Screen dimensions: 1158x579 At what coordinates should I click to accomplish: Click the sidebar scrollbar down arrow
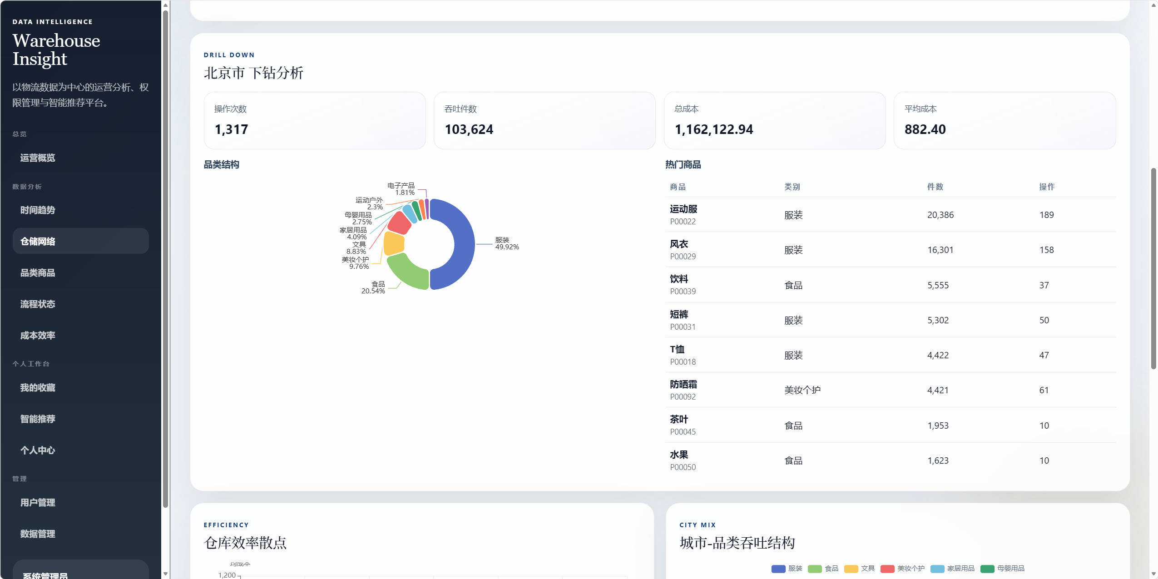(165, 574)
